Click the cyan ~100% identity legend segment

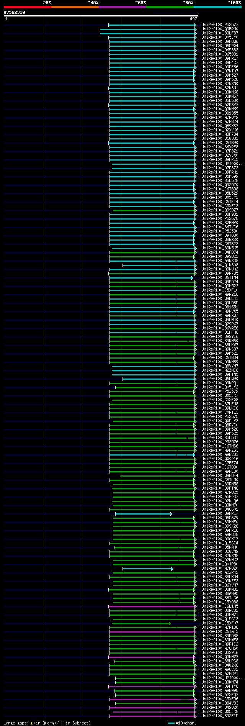(217, 7)
